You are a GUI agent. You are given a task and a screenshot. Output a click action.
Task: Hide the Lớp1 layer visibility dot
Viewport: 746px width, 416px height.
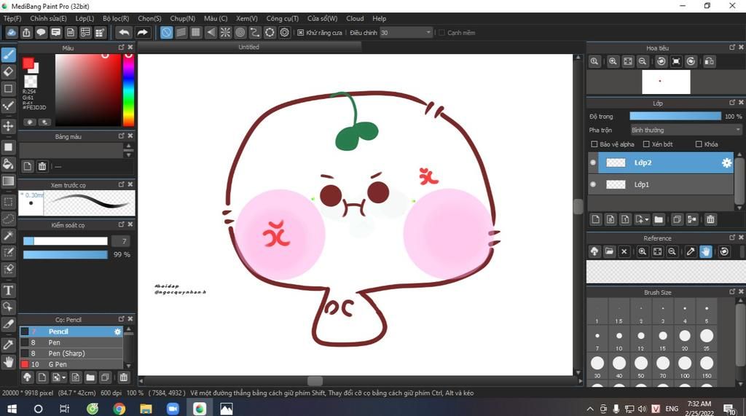click(x=593, y=184)
